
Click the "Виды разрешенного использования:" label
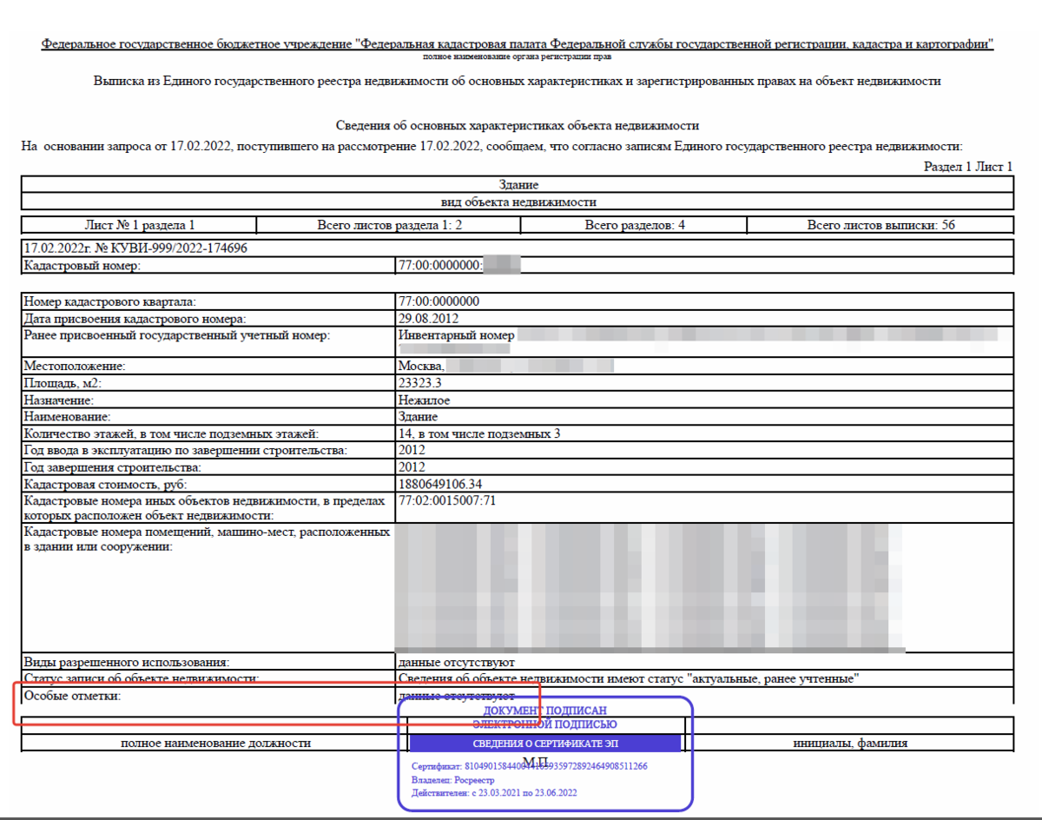pos(127,663)
